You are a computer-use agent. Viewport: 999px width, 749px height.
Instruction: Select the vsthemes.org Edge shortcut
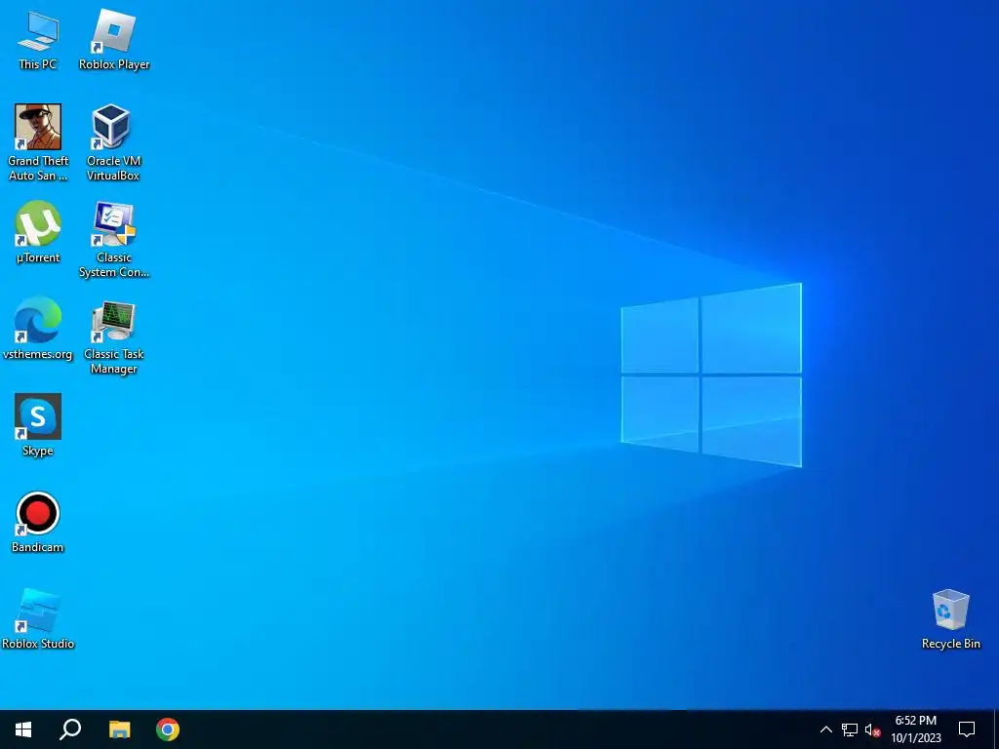click(x=38, y=329)
